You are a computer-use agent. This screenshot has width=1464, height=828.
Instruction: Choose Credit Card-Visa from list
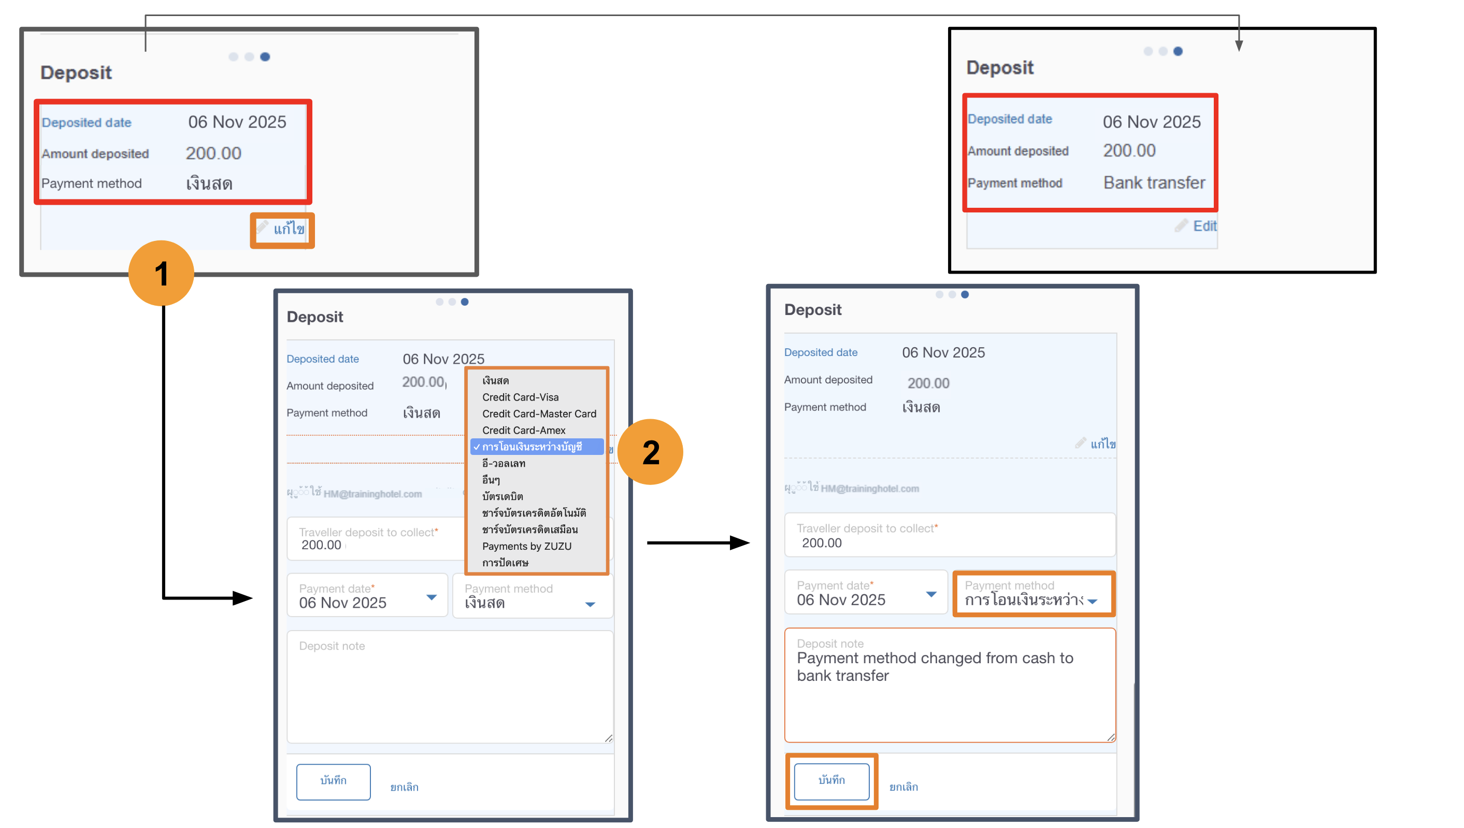coord(520,397)
